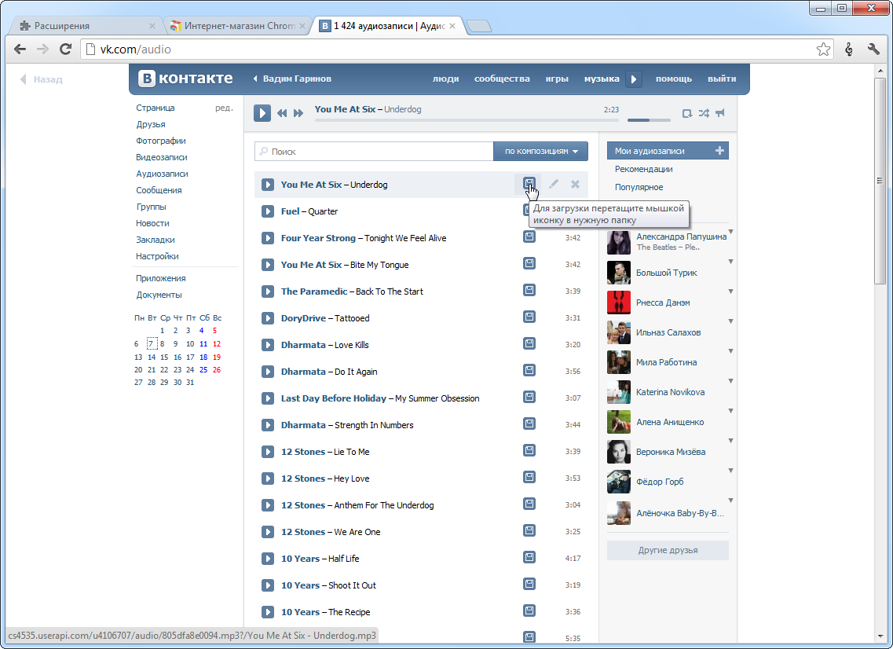Switch to the Интернет-магазин Chrome tab
This screenshot has height=649, width=893.
[240, 26]
